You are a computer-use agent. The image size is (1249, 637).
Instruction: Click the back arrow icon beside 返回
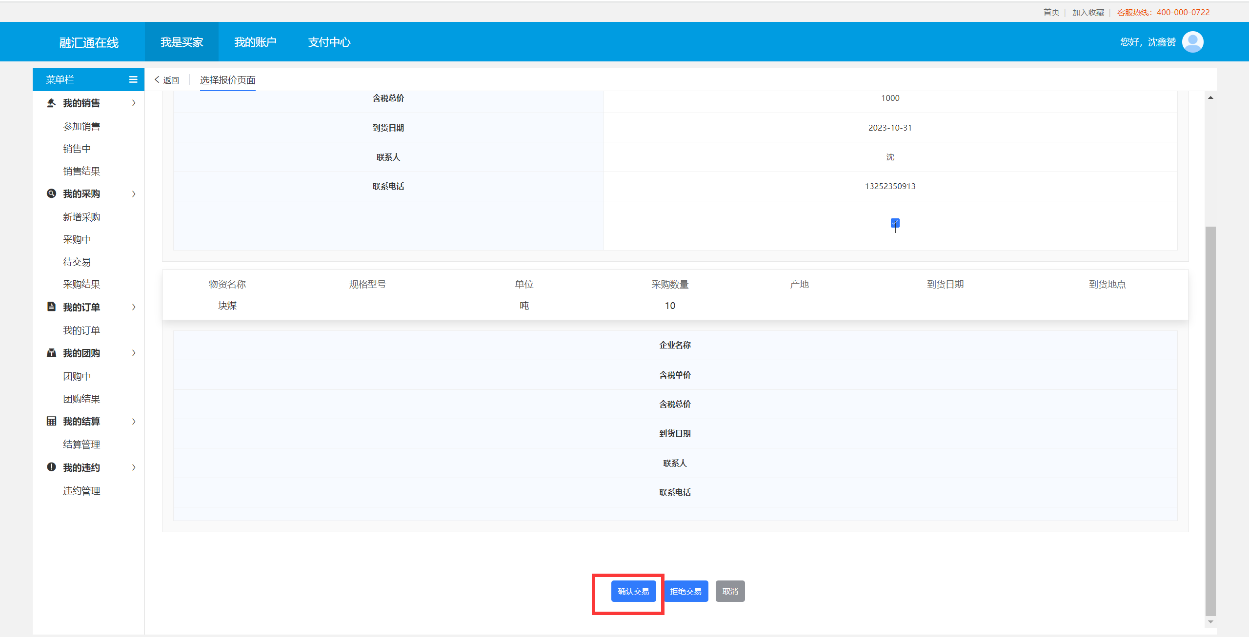[157, 79]
